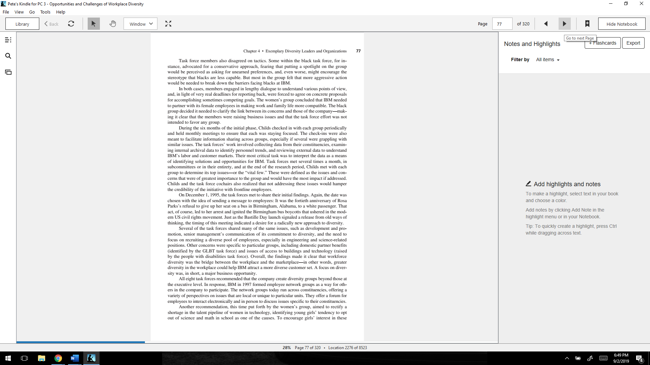
Task: Click the reading progress bar
Action: (x=257, y=342)
